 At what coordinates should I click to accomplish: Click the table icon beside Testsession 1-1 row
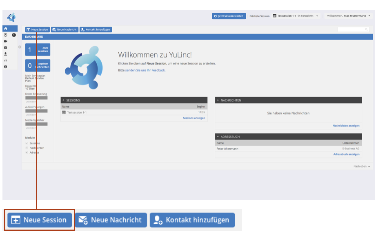pos(64,112)
